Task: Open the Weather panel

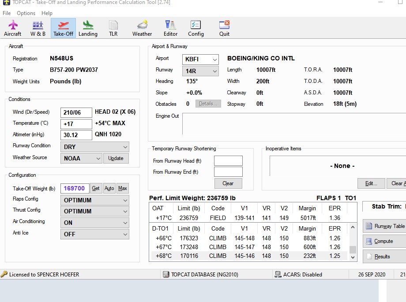Action: point(142,27)
